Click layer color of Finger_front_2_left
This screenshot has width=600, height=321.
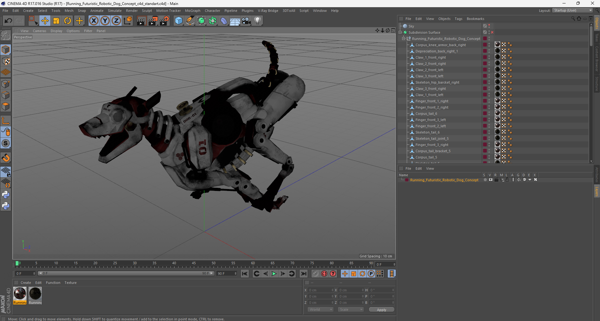coord(485,126)
